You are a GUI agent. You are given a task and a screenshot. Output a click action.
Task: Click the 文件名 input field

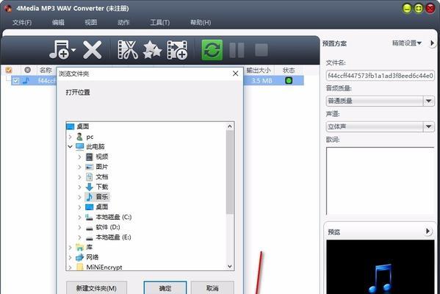pos(381,76)
